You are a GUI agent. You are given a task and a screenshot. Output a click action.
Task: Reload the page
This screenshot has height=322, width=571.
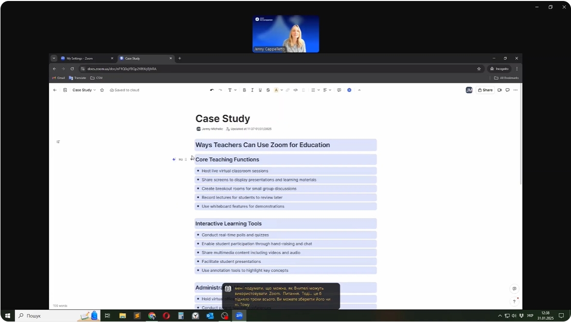(x=72, y=68)
